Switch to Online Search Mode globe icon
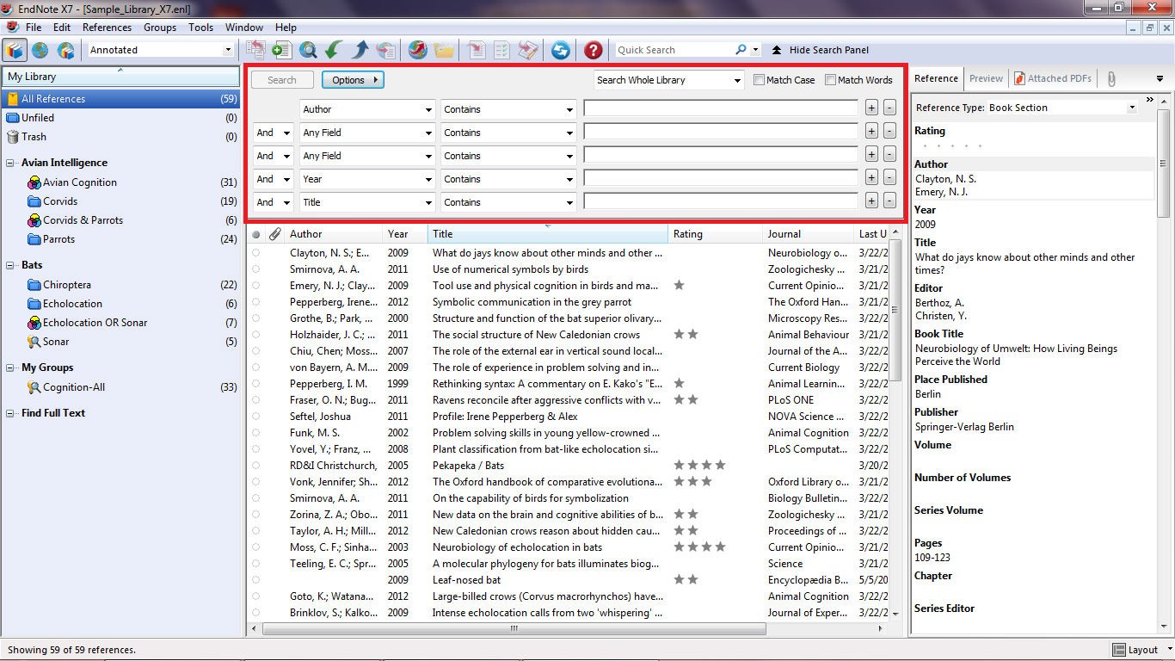1175x661 pixels. pyautogui.click(x=40, y=50)
